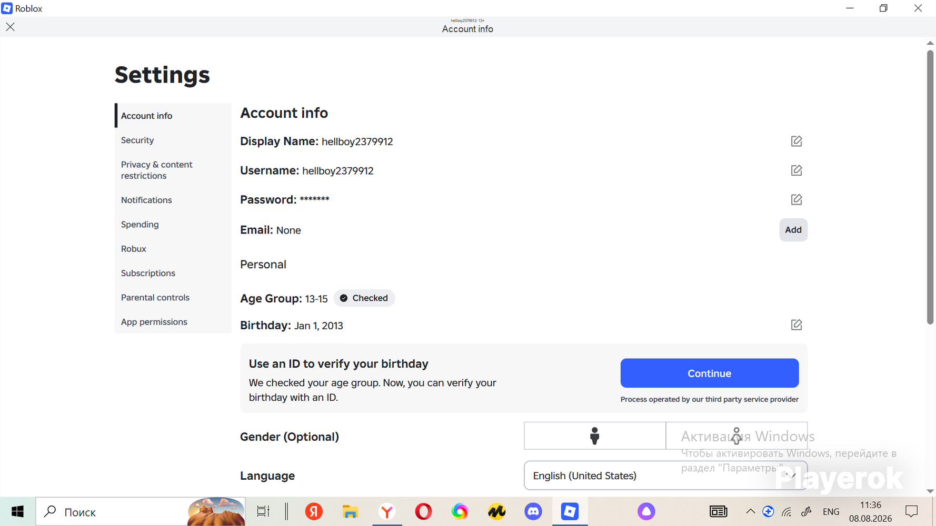Go to the Security settings tab

(x=173, y=140)
